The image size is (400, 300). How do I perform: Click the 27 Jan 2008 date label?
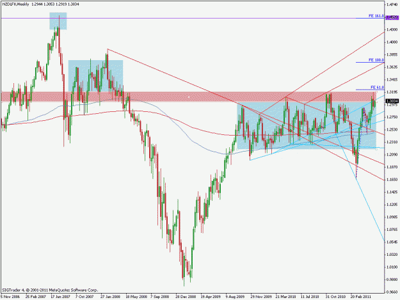[x=110, y=297]
